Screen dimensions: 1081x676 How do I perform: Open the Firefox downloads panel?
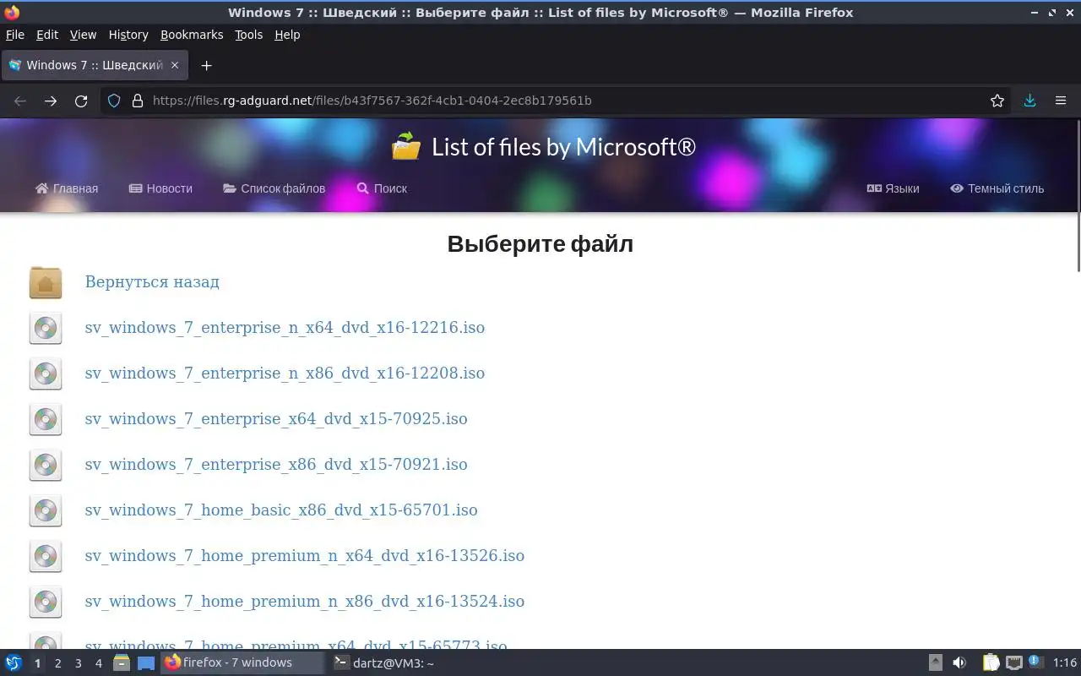point(1029,101)
